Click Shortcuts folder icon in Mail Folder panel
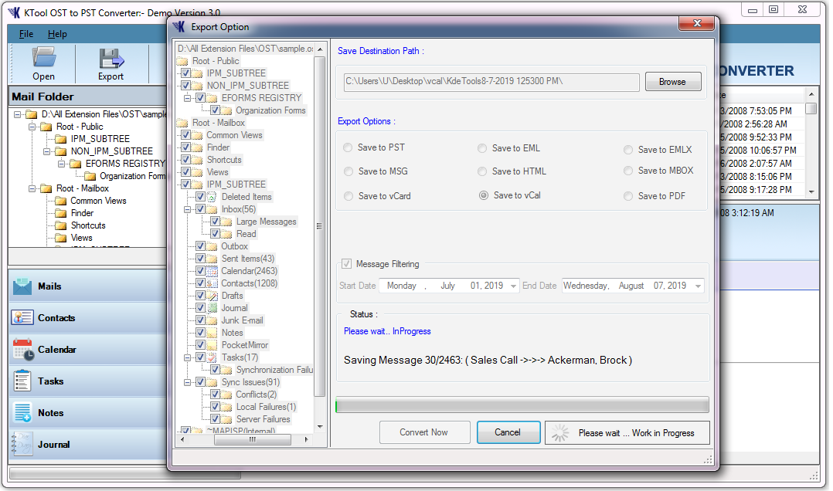Viewport: 833px width, 491px height. 61,225
